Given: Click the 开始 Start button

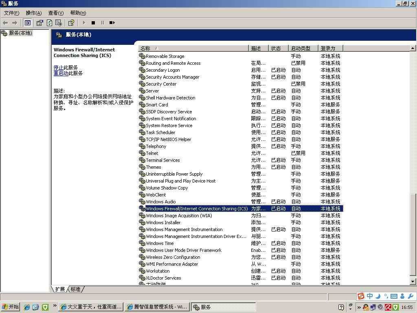Looking at the screenshot, I should (10, 307).
